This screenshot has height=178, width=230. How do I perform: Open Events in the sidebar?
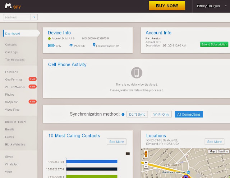9,137
